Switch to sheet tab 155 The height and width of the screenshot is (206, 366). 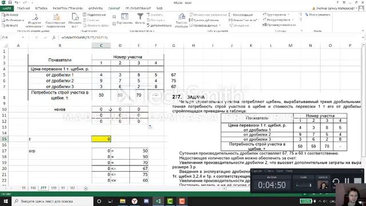pyautogui.click(x=33, y=188)
